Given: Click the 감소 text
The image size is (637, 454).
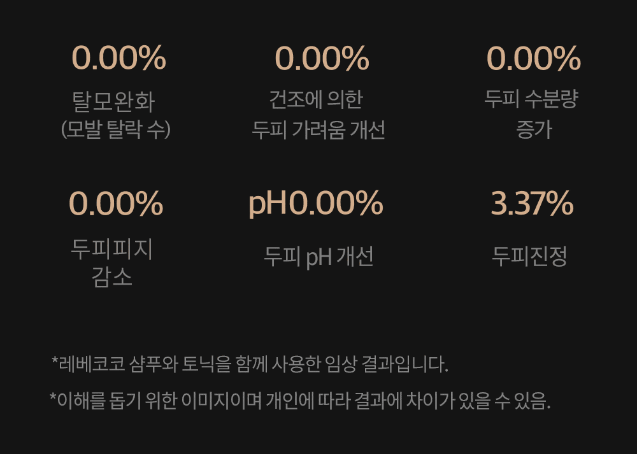Looking at the screenshot, I should [112, 278].
